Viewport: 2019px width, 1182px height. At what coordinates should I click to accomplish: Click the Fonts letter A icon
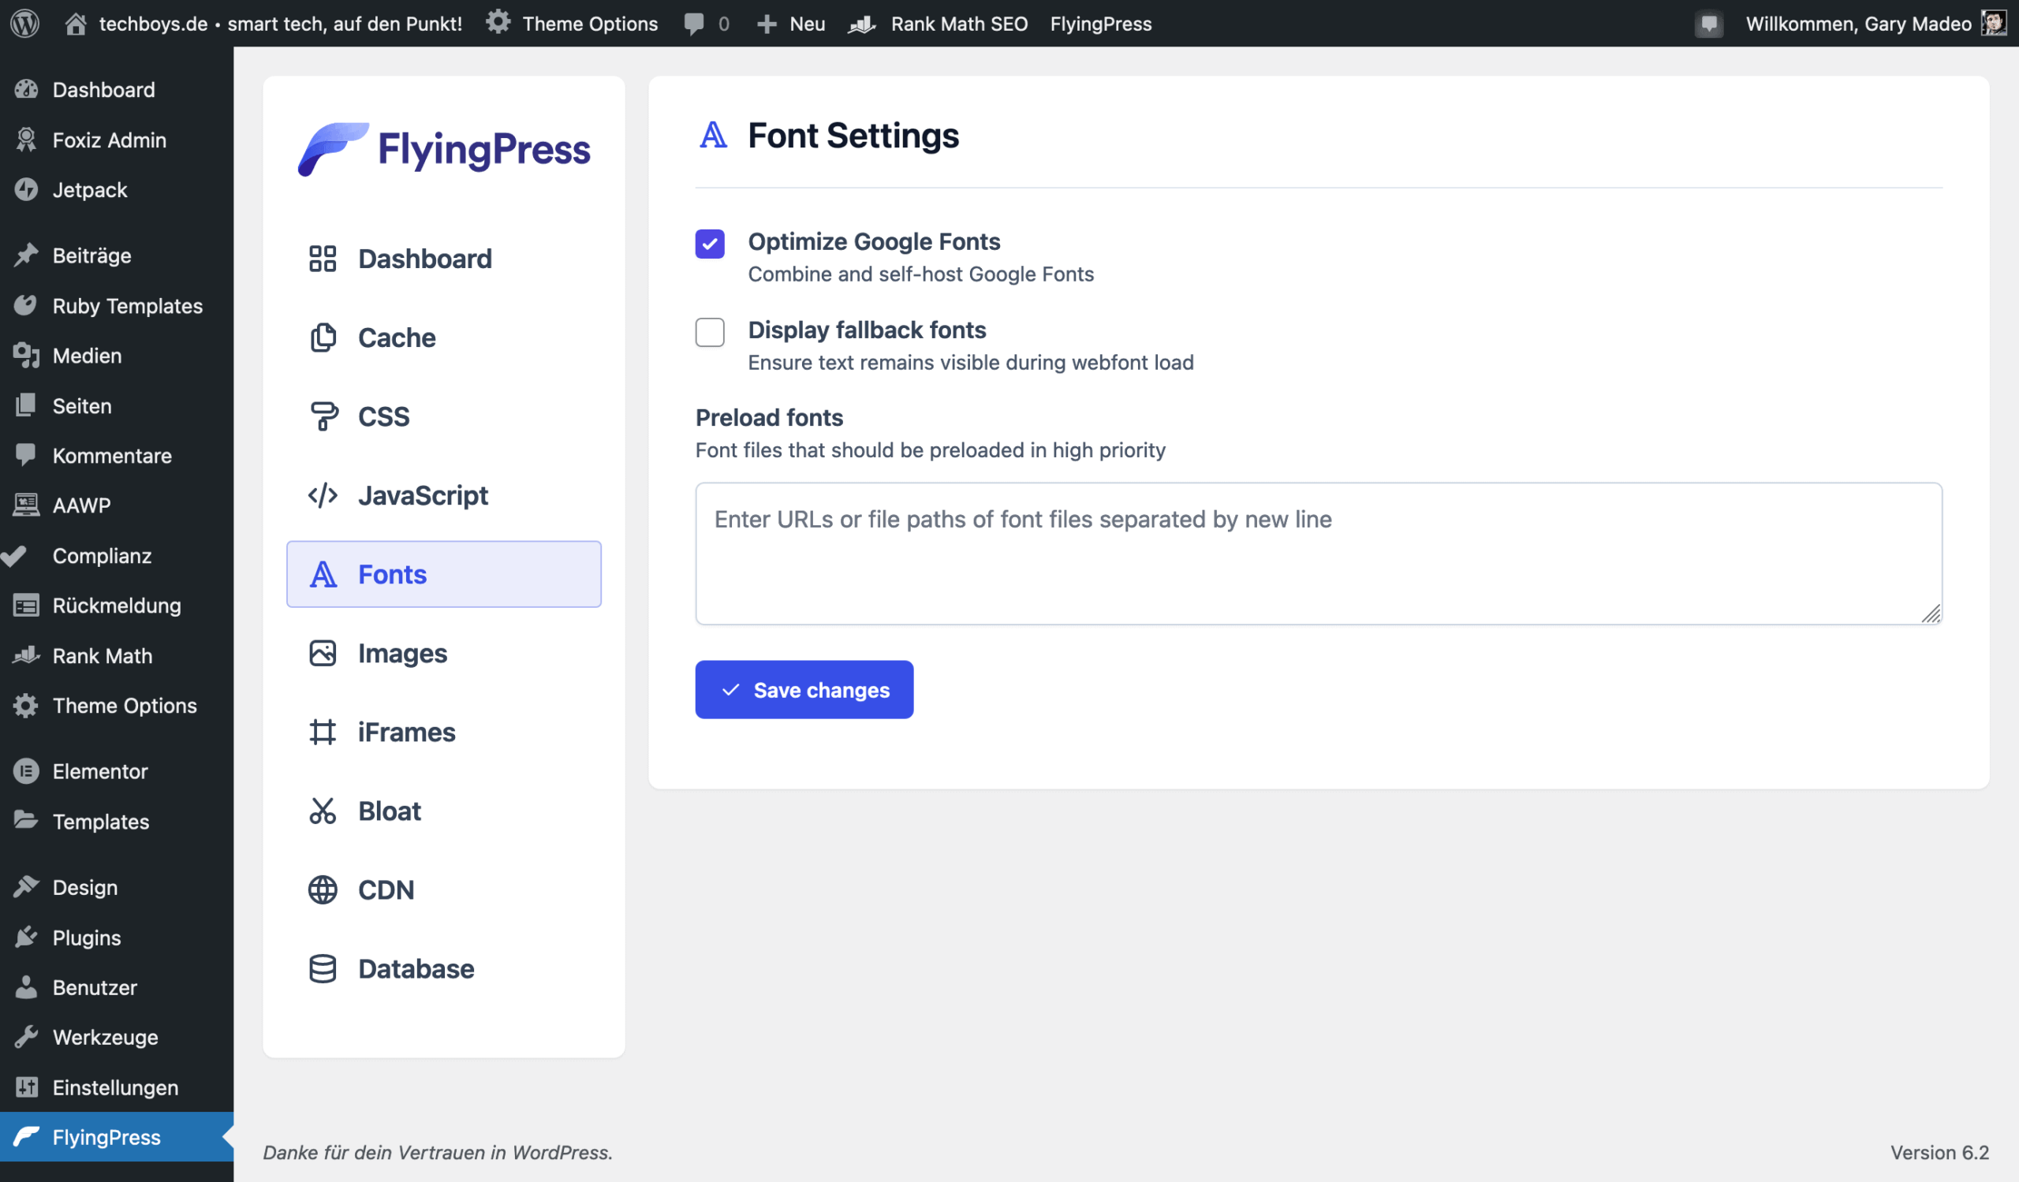(x=323, y=574)
